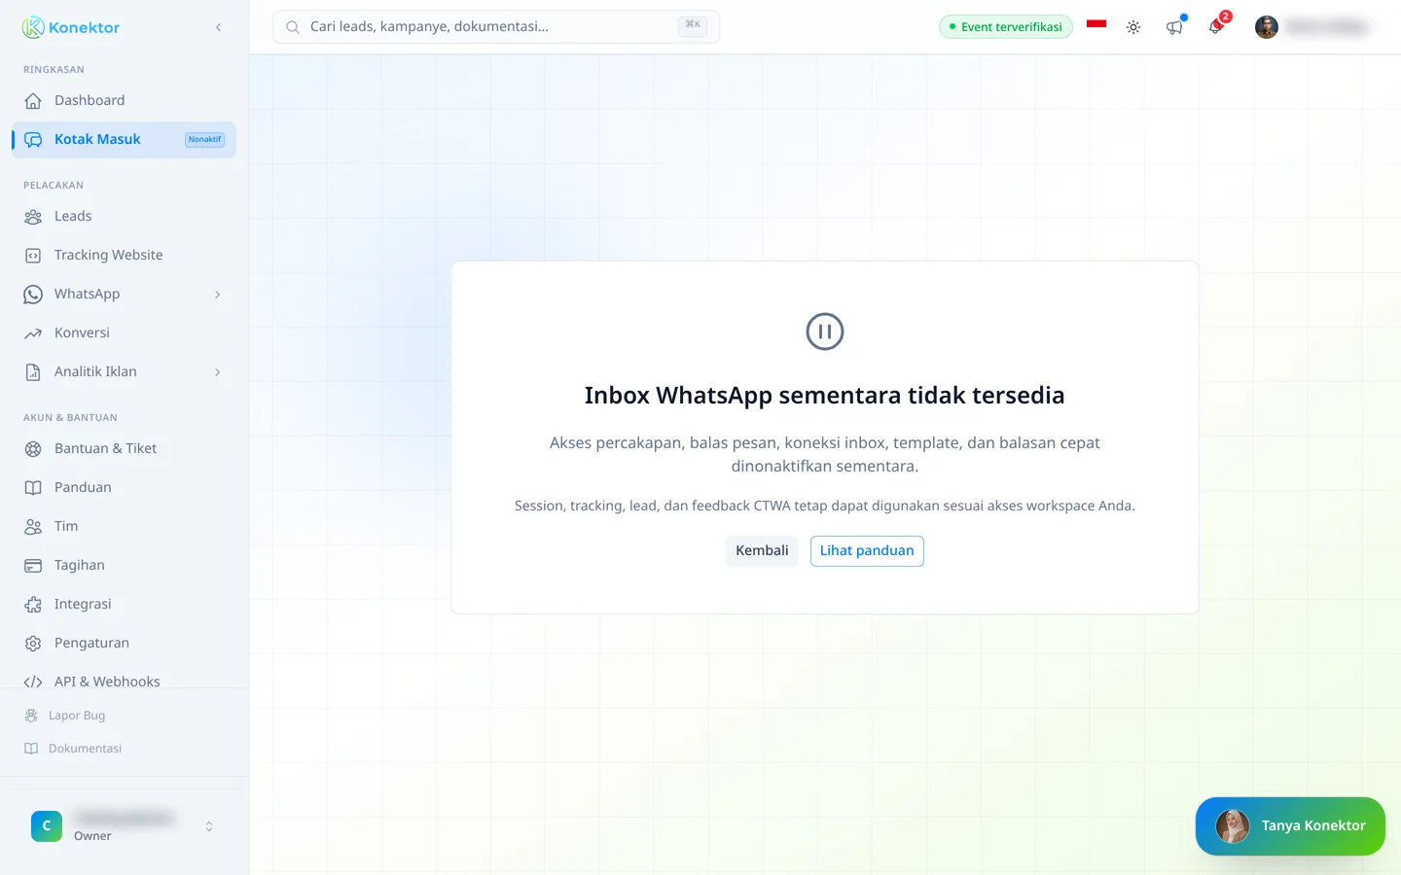1401x875 pixels.
Task: Select Kotak Masuk in sidebar
Action: point(124,139)
